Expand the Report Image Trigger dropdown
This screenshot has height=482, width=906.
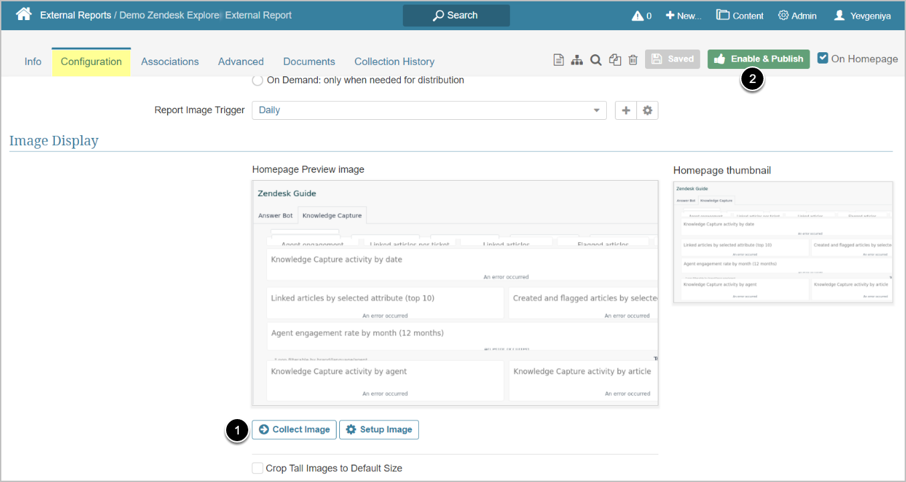pos(428,110)
